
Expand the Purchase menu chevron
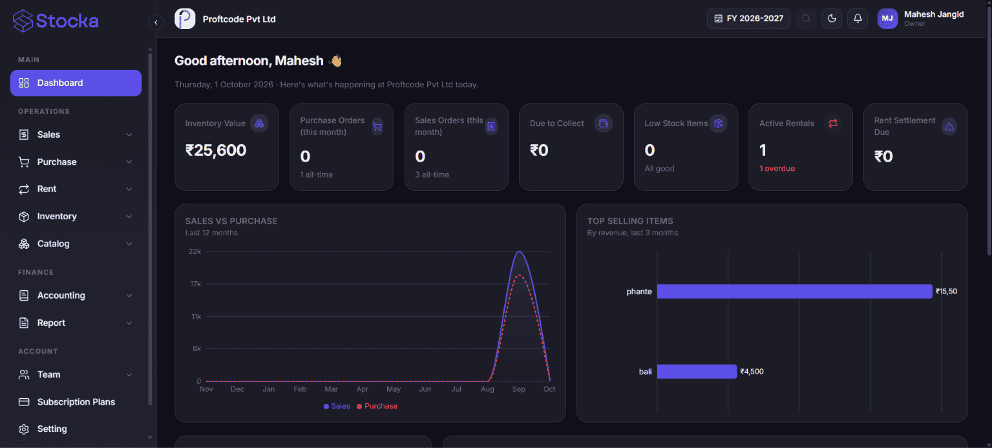pyautogui.click(x=129, y=162)
